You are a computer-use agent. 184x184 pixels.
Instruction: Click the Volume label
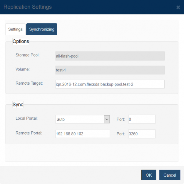(x=22, y=69)
